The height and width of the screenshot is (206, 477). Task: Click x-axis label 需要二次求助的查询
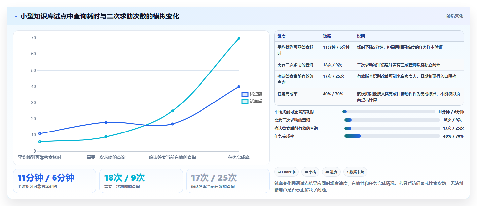[106, 158]
